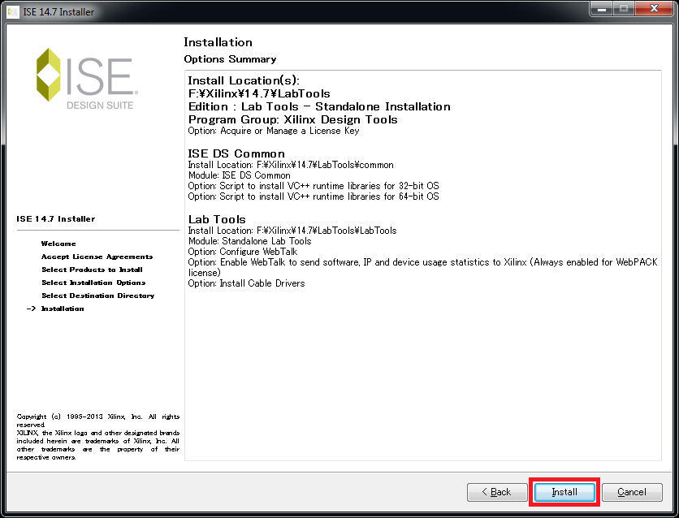Close the ISE 14.7 Installer window
This screenshot has height=518, width=679.
tap(655, 9)
